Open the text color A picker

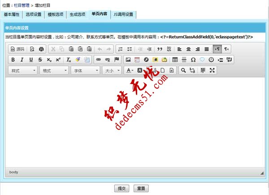[130, 70]
